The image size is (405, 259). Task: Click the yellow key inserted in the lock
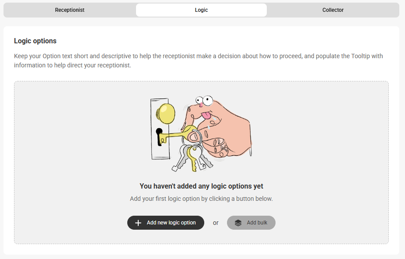[177, 134]
